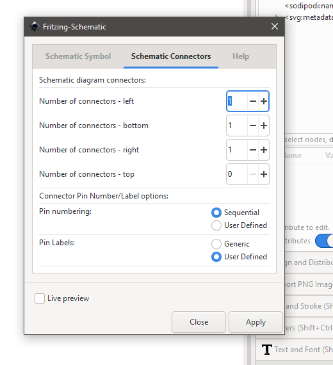Switch to the Schematic Symbol tab
Image resolution: width=333 pixels, height=365 pixels.
pos(78,56)
